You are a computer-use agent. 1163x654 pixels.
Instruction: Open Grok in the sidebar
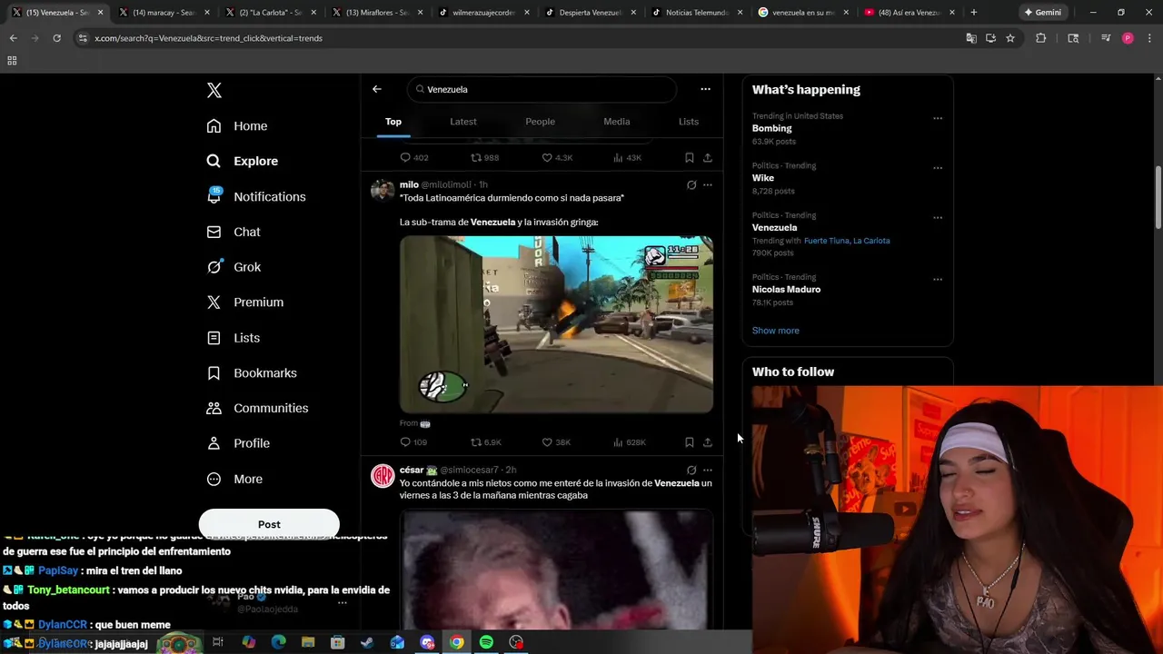[x=234, y=267]
